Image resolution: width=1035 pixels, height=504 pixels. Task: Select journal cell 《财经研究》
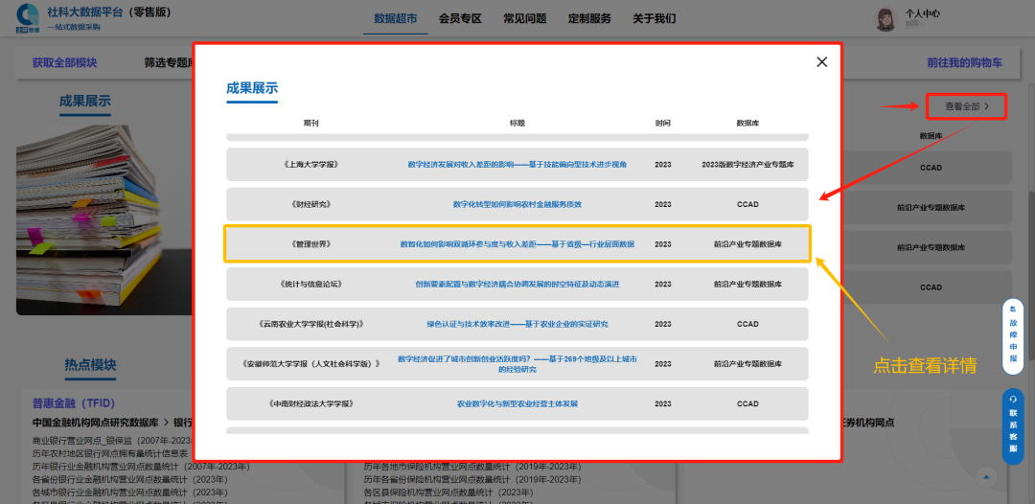pyautogui.click(x=310, y=204)
